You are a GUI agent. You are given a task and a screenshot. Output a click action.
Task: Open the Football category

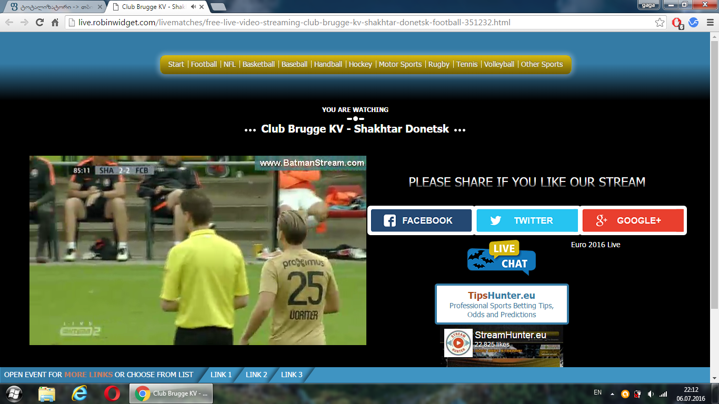pyautogui.click(x=204, y=64)
